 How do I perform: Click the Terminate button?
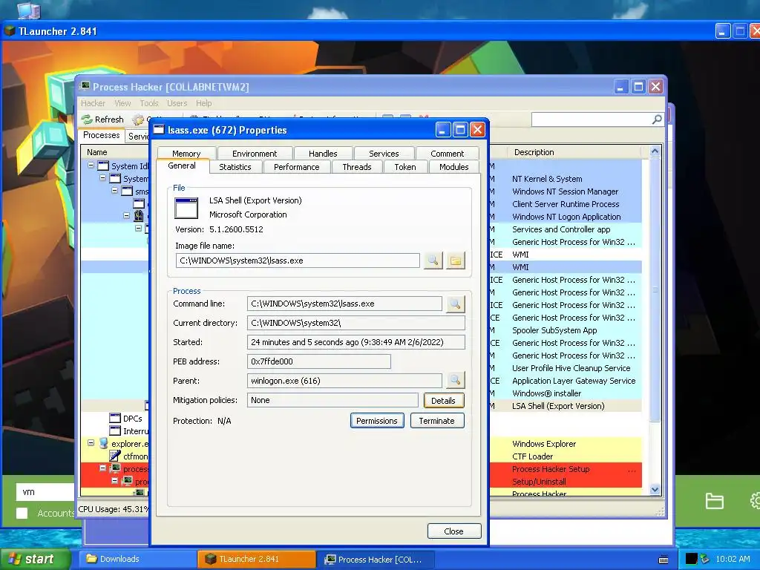(x=436, y=421)
